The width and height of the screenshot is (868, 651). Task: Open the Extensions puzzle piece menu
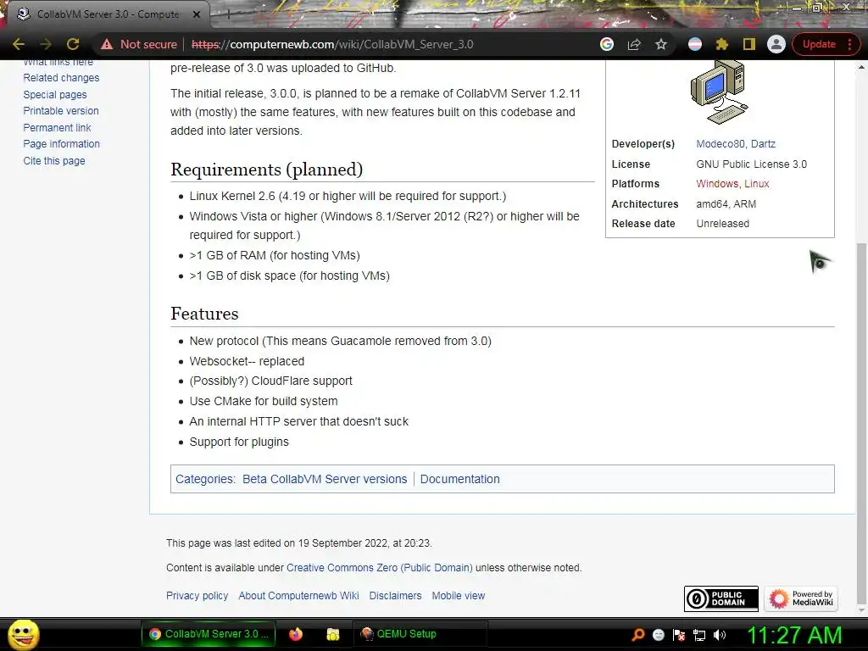(722, 44)
